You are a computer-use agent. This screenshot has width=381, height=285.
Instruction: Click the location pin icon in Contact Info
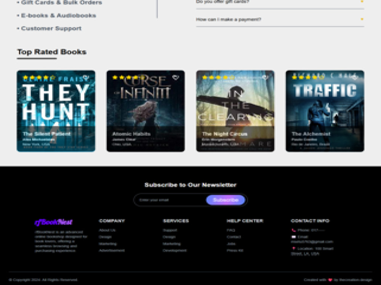[293, 249]
